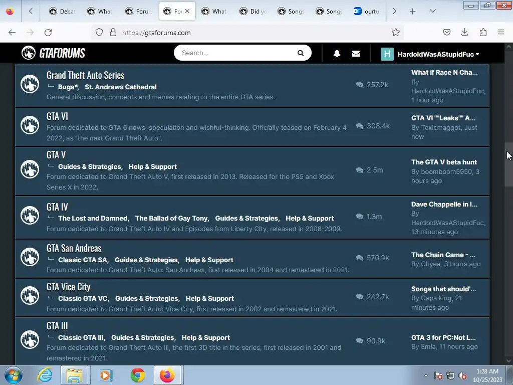The width and height of the screenshot is (513, 385).
Task: Show hidden system tray icons
Action: [426, 376]
